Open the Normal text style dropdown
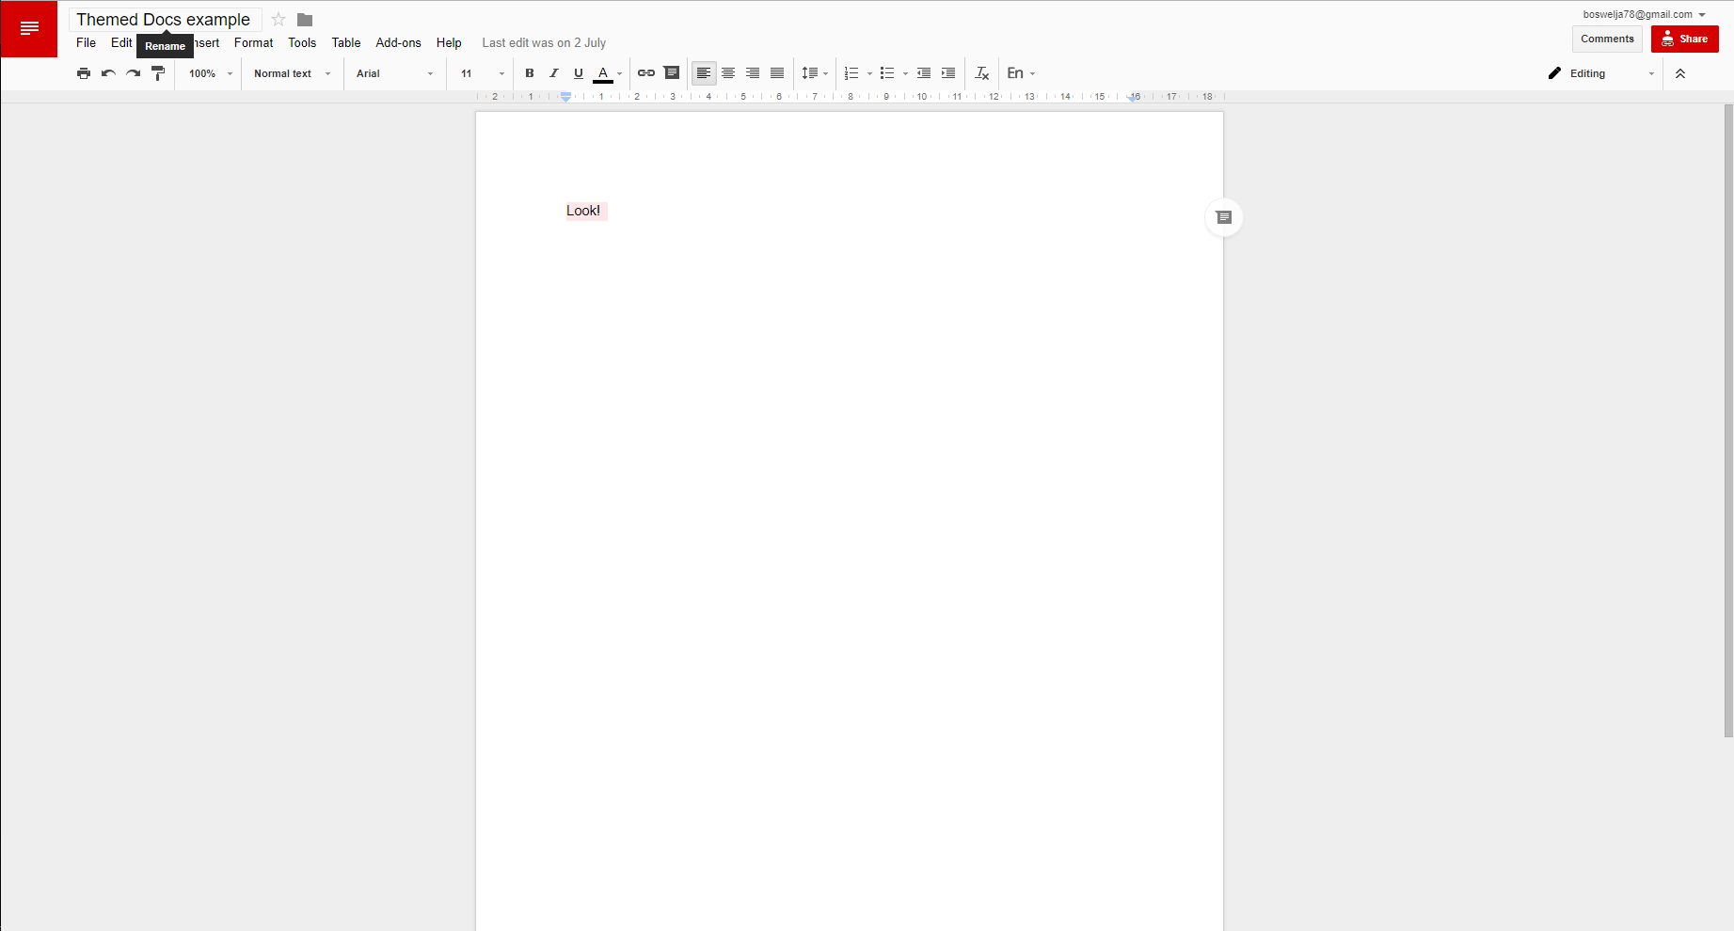 [x=293, y=73]
